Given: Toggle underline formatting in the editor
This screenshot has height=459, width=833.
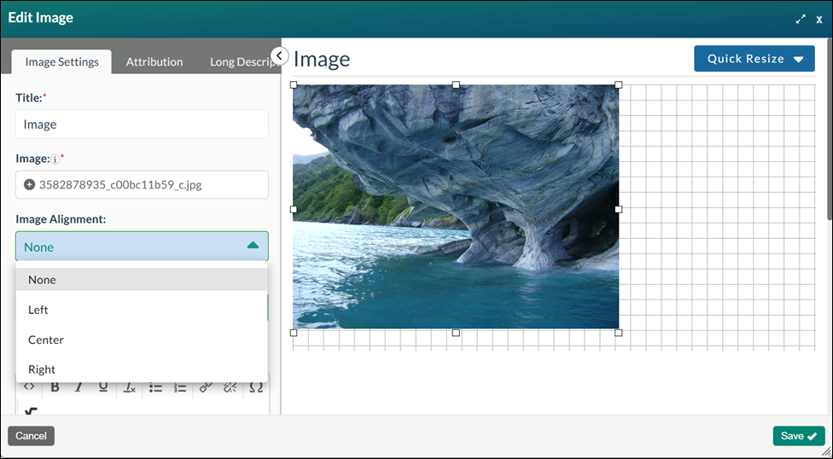Looking at the screenshot, I should (103, 387).
